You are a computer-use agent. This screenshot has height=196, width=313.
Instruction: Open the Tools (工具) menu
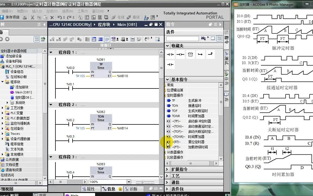coord(83,11)
